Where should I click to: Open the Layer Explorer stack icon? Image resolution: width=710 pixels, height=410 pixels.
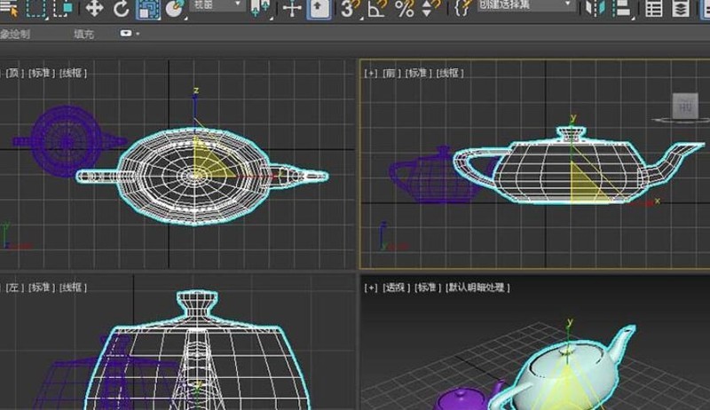pyautogui.click(x=681, y=8)
